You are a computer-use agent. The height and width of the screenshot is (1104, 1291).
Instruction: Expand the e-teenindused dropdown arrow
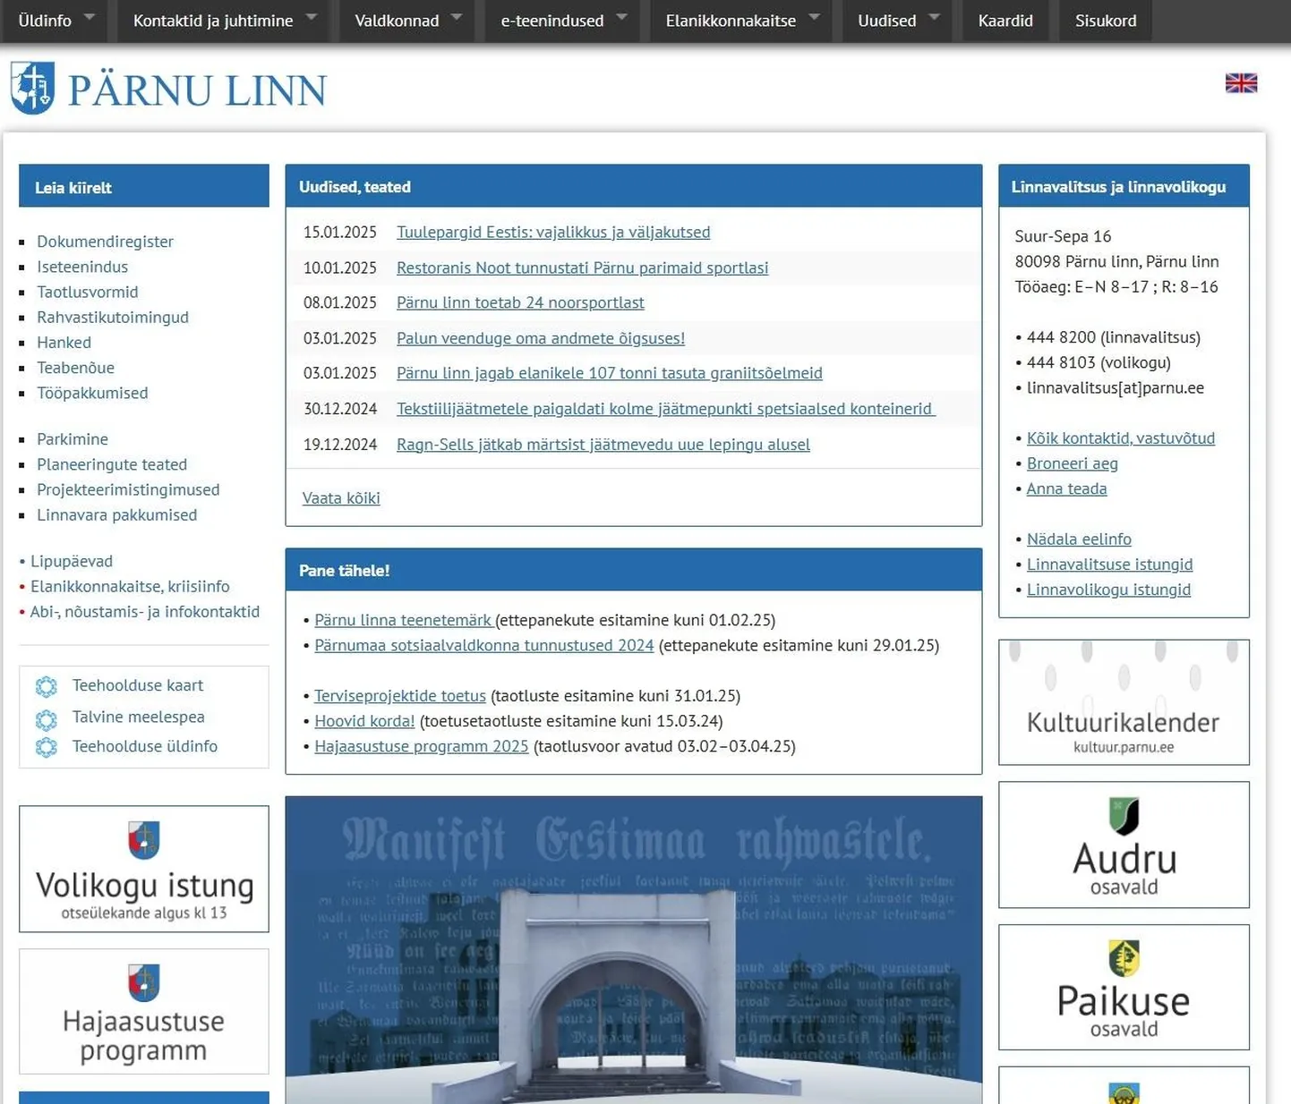(x=621, y=17)
